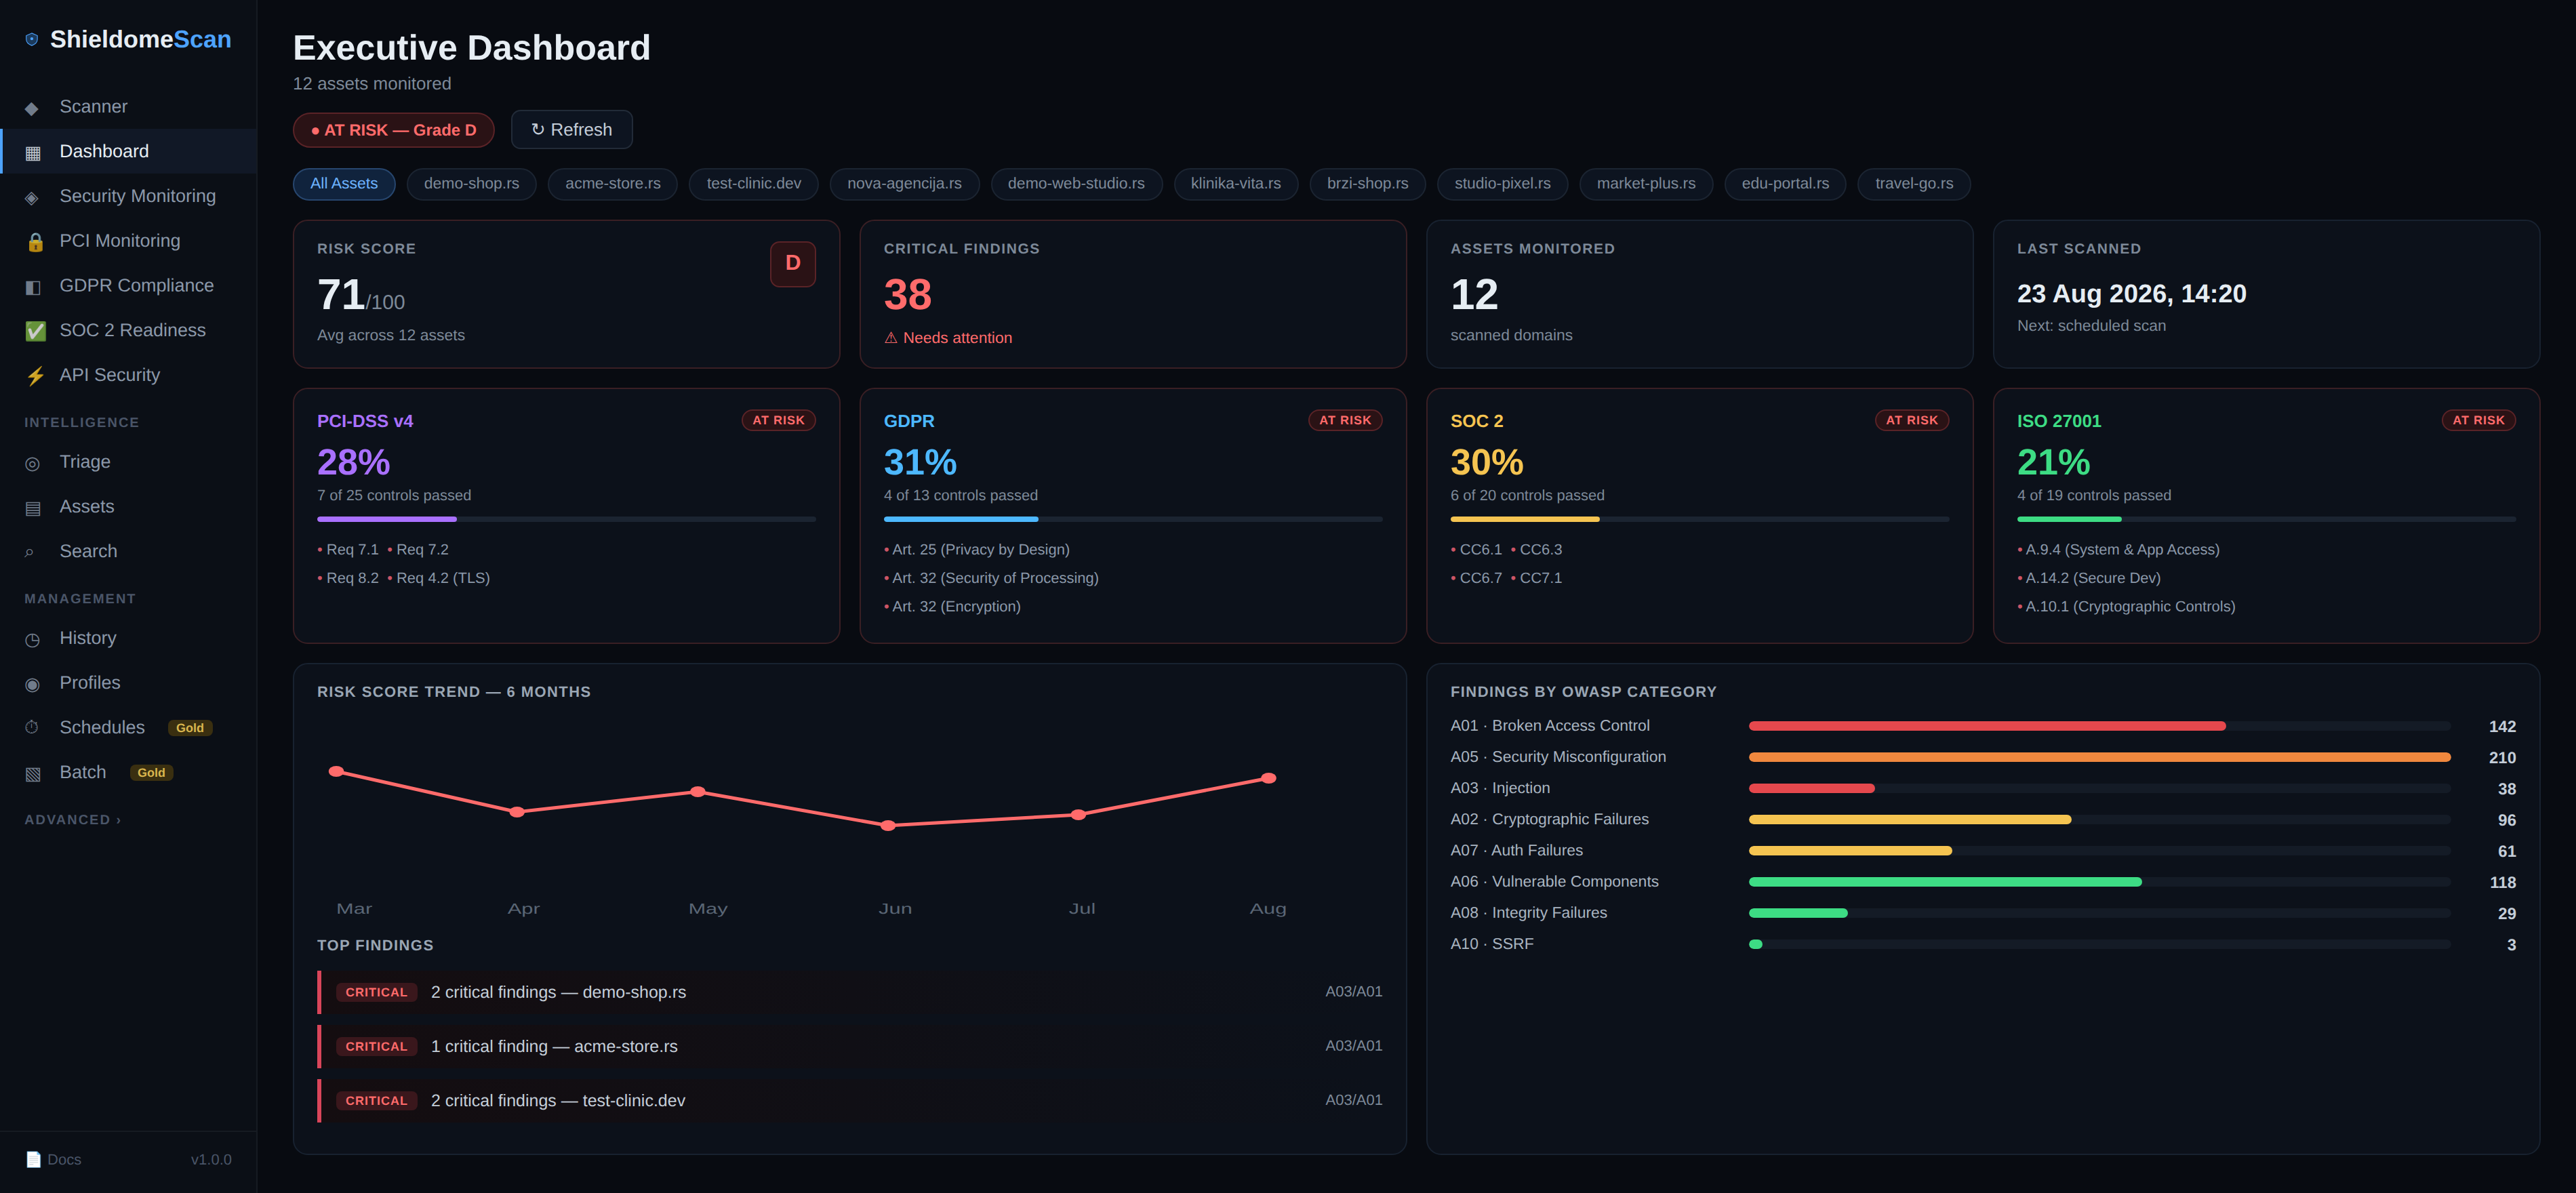
Task: Click the Dashboard grid icon
Action: [x=33, y=153]
